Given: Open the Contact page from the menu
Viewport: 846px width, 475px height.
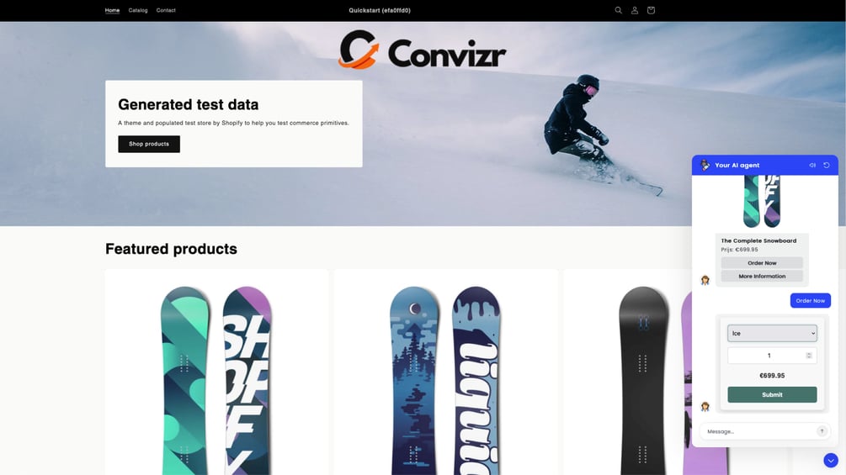Looking at the screenshot, I should [166, 10].
